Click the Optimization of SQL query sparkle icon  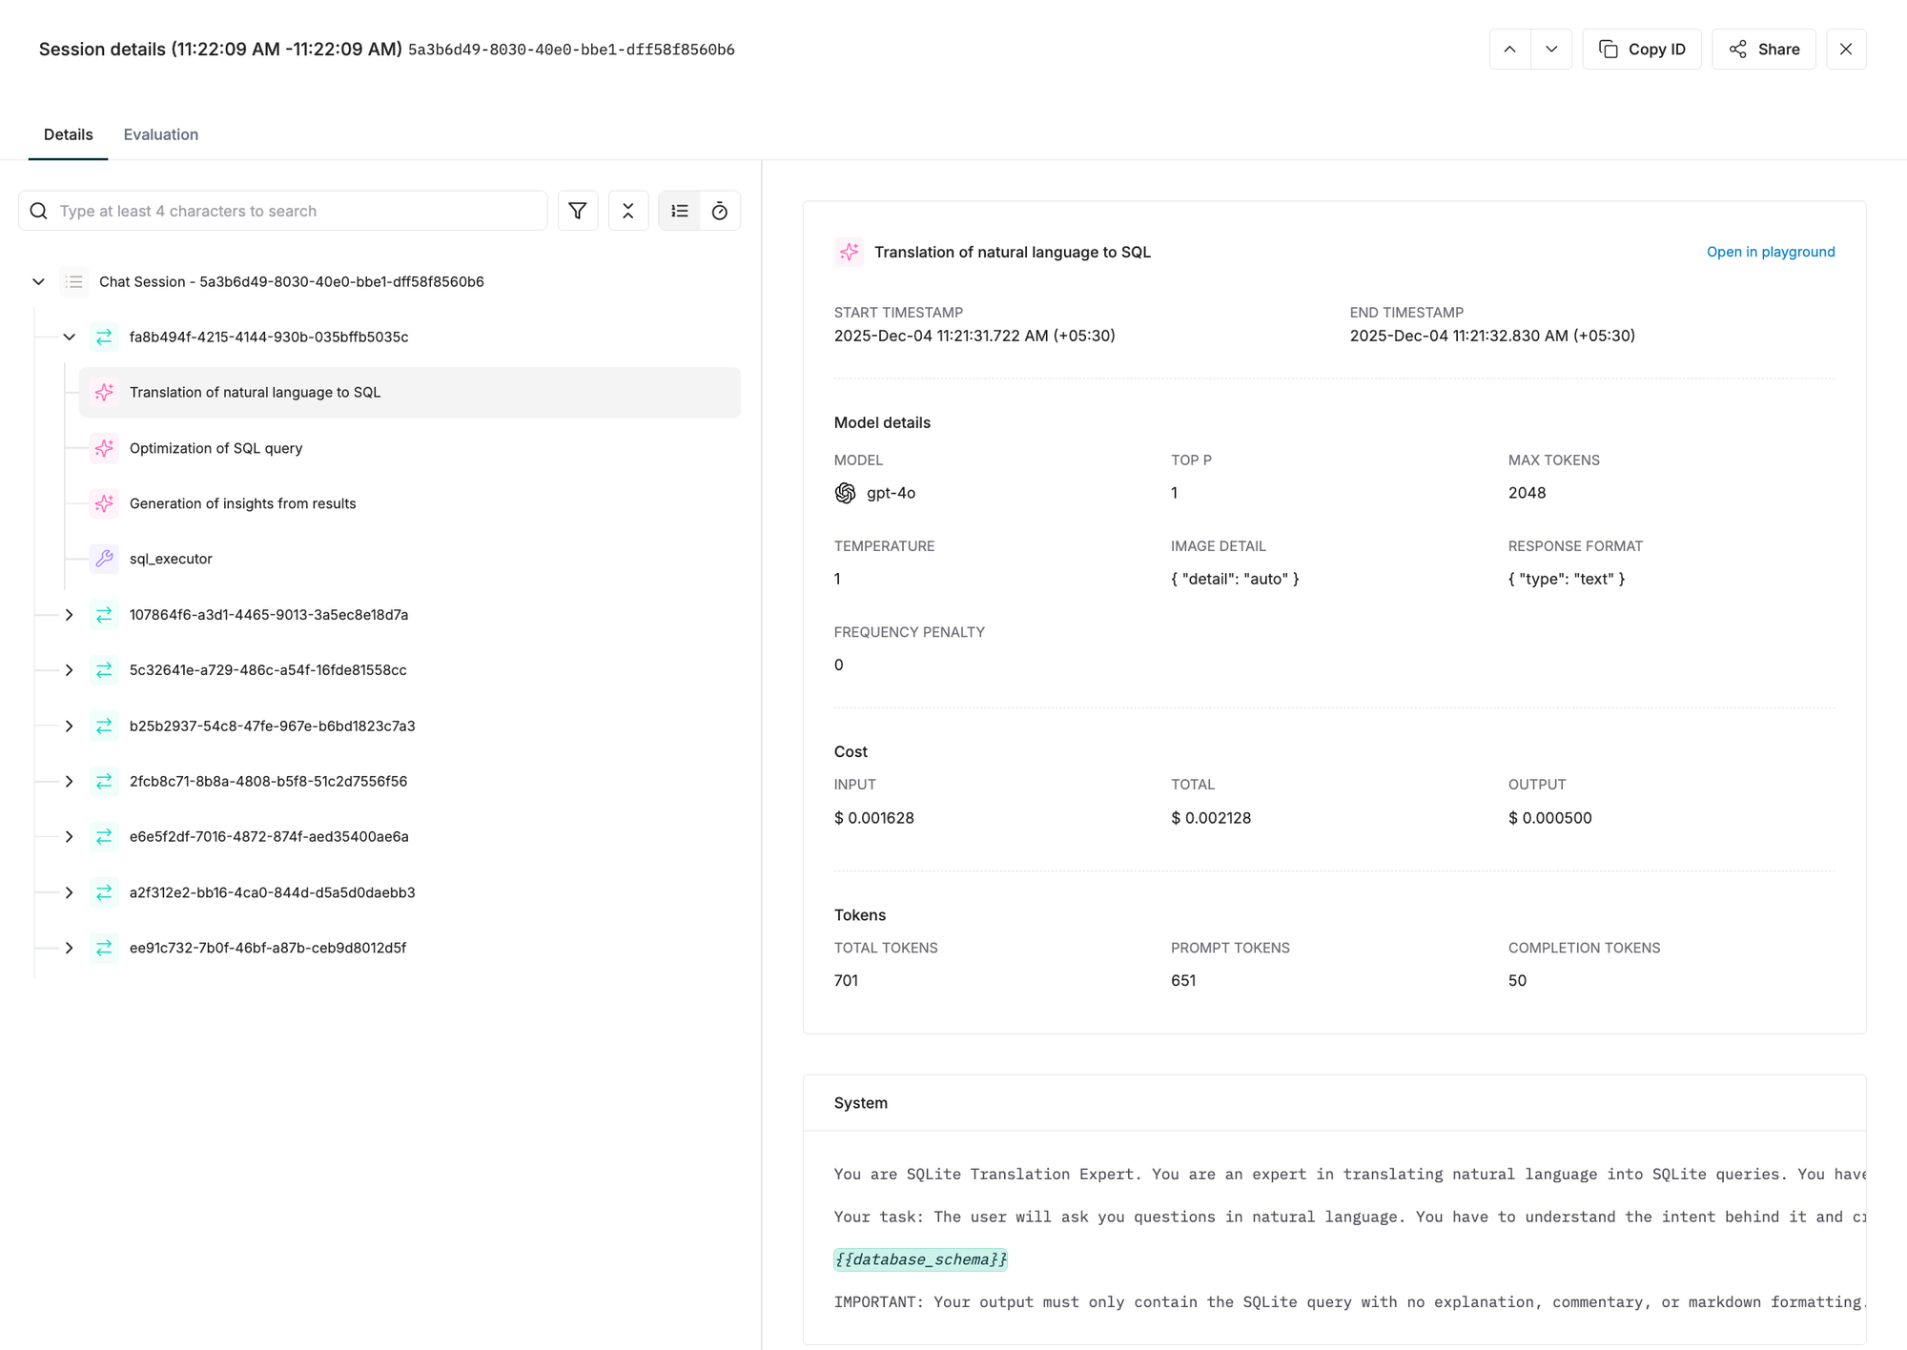pyautogui.click(x=104, y=448)
